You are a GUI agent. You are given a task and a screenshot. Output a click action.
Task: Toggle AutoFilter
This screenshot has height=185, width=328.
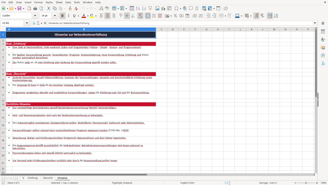[150, 8]
